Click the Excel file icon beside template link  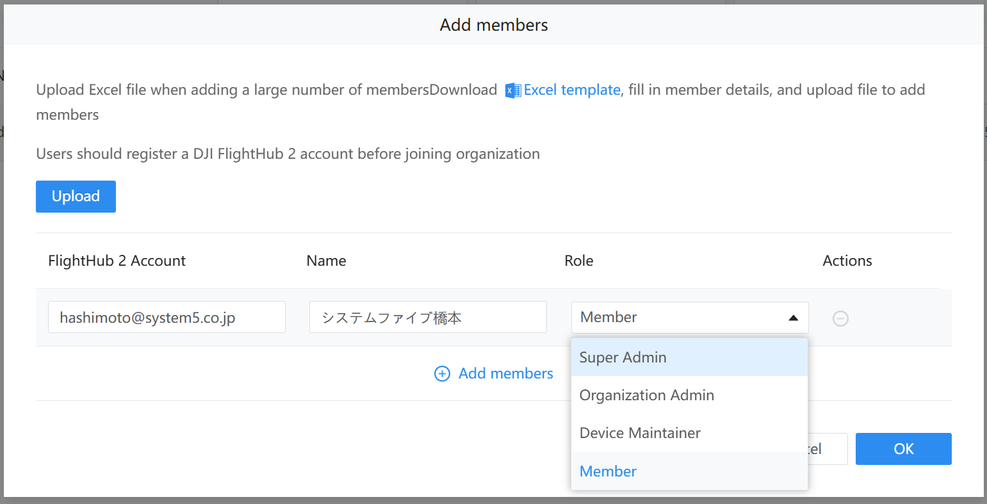pos(513,90)
